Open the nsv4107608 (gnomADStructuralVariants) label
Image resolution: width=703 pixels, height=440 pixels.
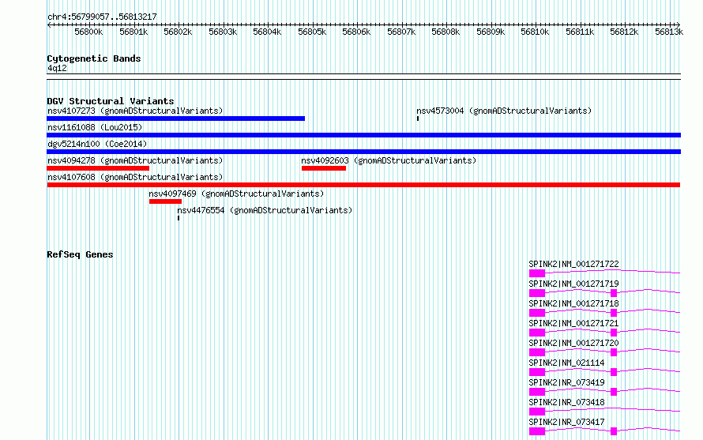click(x=135, y=177)
